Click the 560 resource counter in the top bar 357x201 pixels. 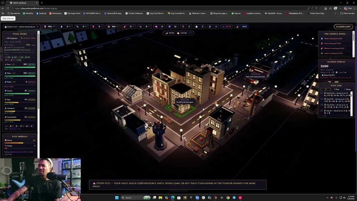click(112, 27)
